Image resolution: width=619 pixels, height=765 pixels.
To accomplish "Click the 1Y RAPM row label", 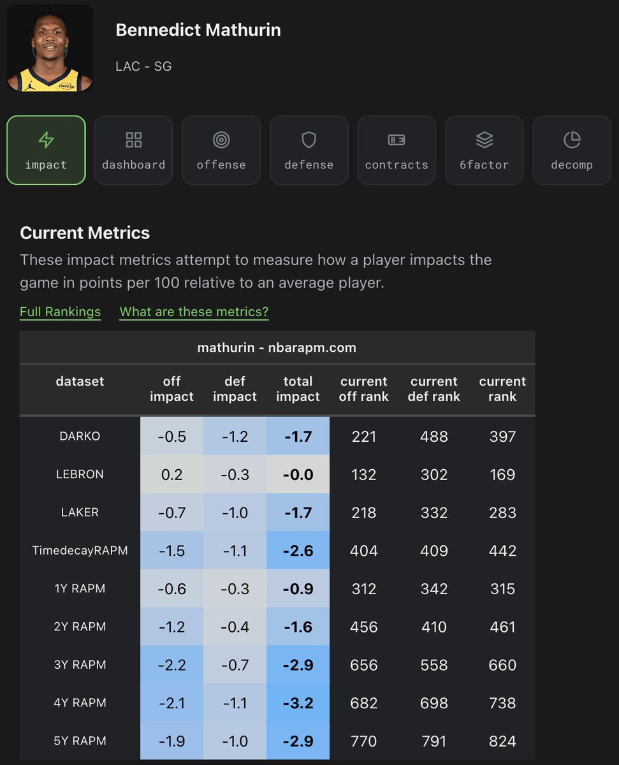I will point(80,588).
